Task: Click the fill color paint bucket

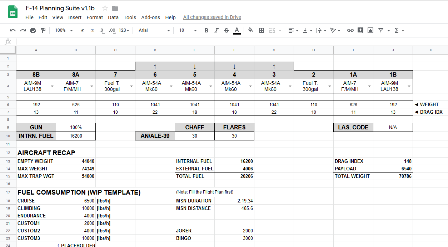Action: point(251,31)
